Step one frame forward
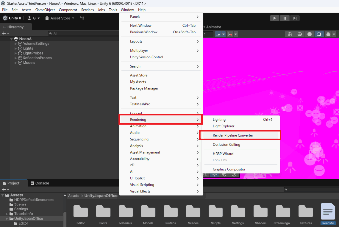The image size is (339, 227). pos(295,18)
